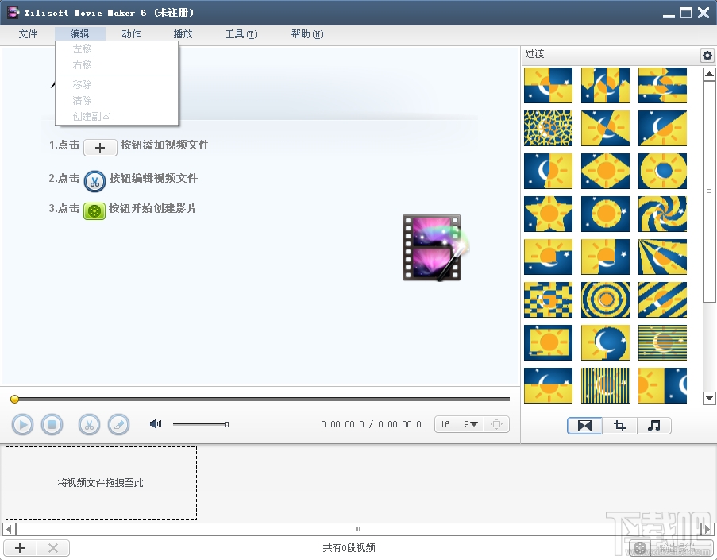
Task: Open the 帮助 menu
Action: click(x=306, y=33)
